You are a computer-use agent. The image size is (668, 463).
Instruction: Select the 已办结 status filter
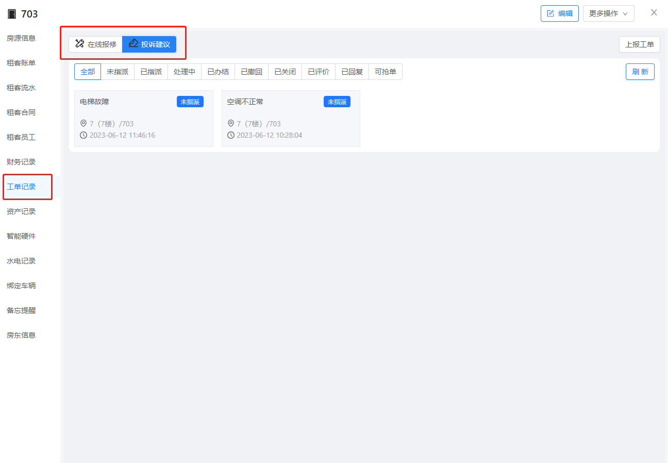coord(218,72)
